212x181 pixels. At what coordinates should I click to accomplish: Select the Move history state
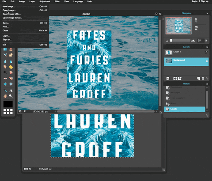pos(185,104)
